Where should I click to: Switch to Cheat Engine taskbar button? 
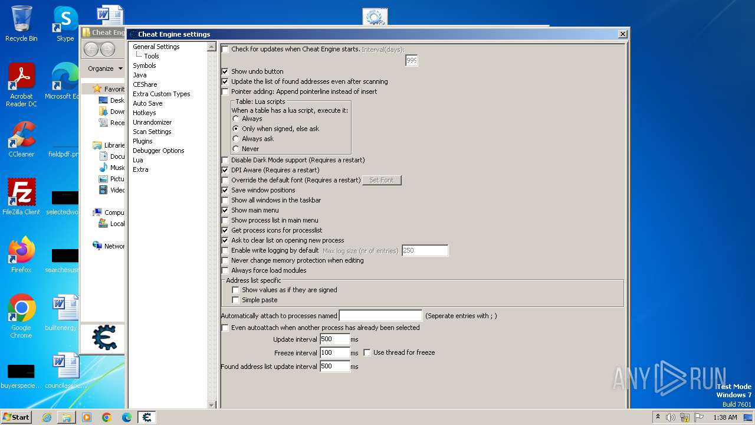(147, 417)
